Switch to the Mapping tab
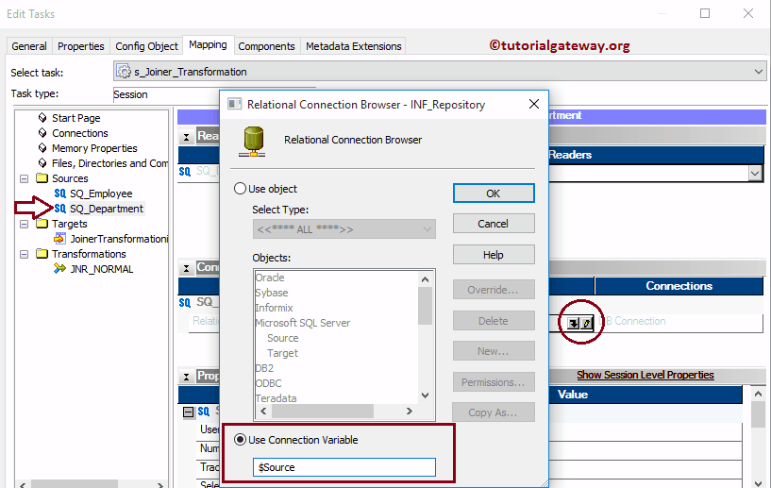Viewport: 771px width, 488px height. [x=208, y=44]
